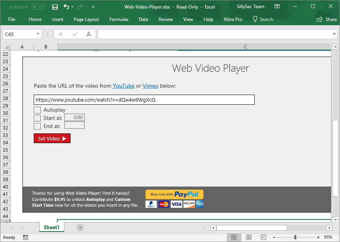Switch to Page Layout view icon

coord(249,237)
